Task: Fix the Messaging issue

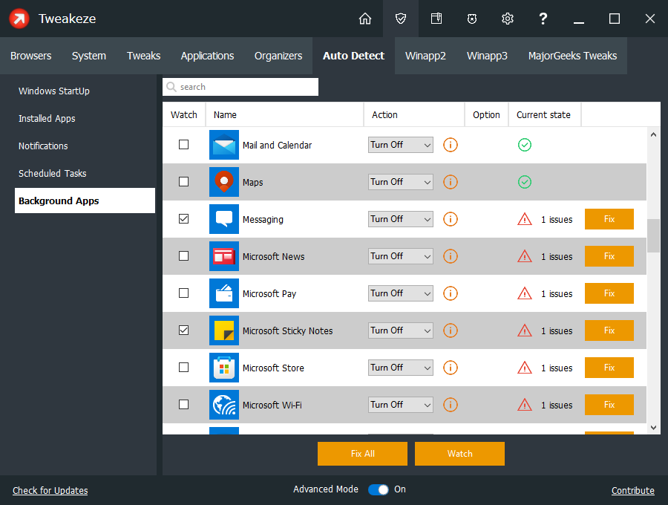Action: click(x=609, y=219)
